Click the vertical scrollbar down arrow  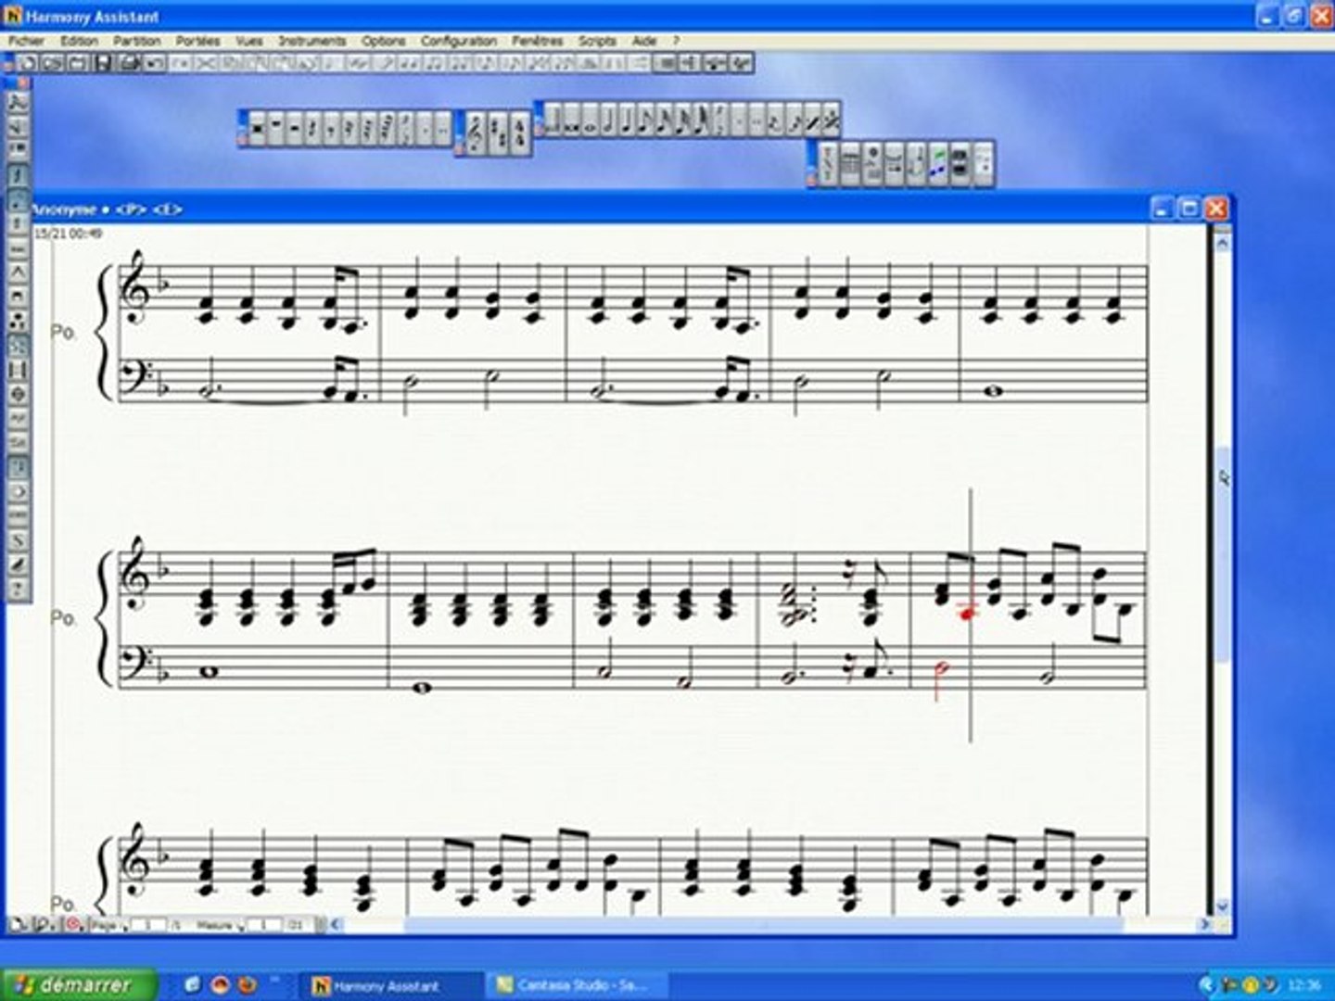(x=1222, y=906)
